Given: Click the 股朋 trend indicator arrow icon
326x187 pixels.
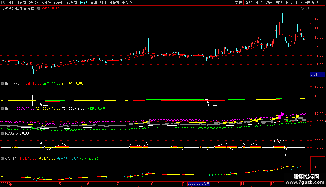Looking at the screenshot, I should (x=2, y=109).
